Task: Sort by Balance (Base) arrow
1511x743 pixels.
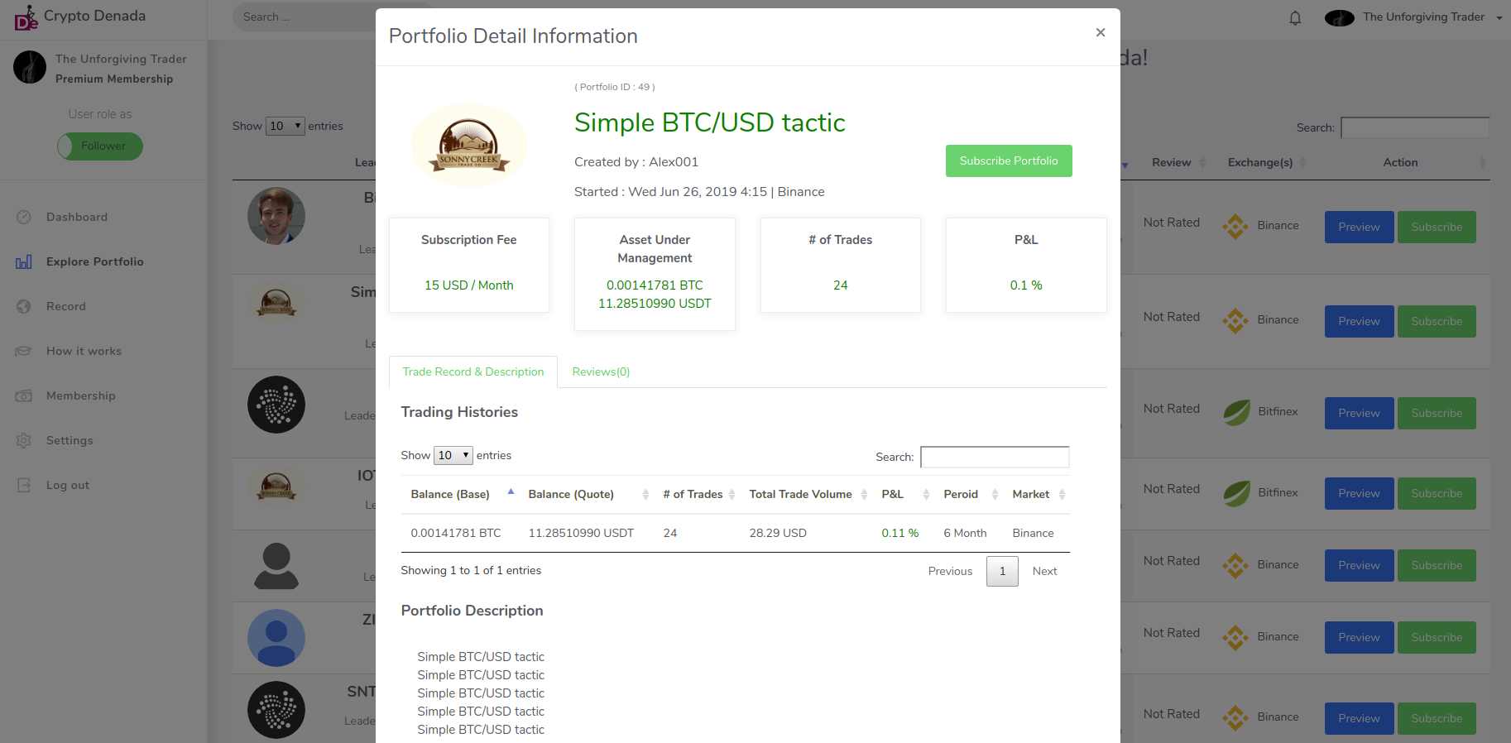Action: pyautogui.click(x=511, y=493)
